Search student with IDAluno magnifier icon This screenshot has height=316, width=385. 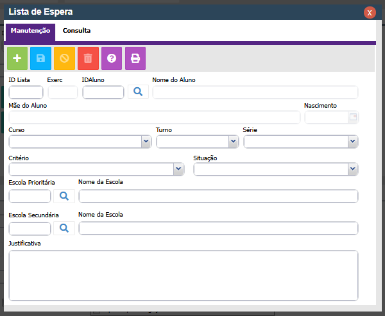pyautogui.click(x=138, y=92)
